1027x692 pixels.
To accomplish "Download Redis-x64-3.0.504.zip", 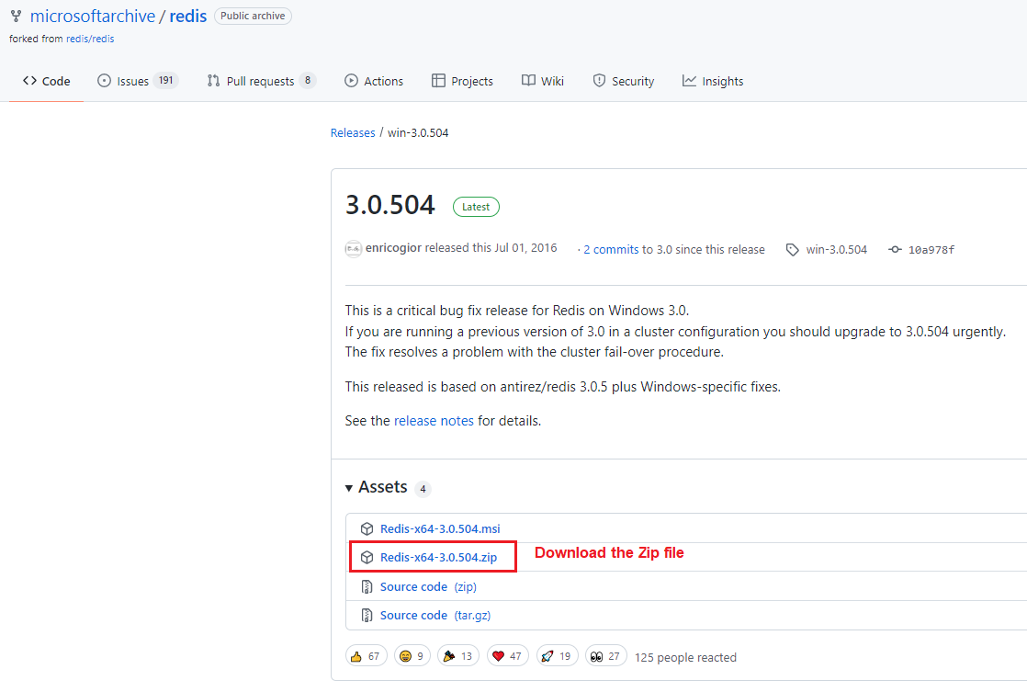I will click(440, 556).
